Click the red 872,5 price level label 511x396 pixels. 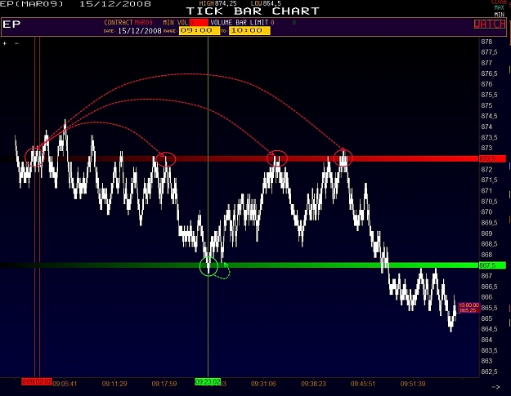492,158
